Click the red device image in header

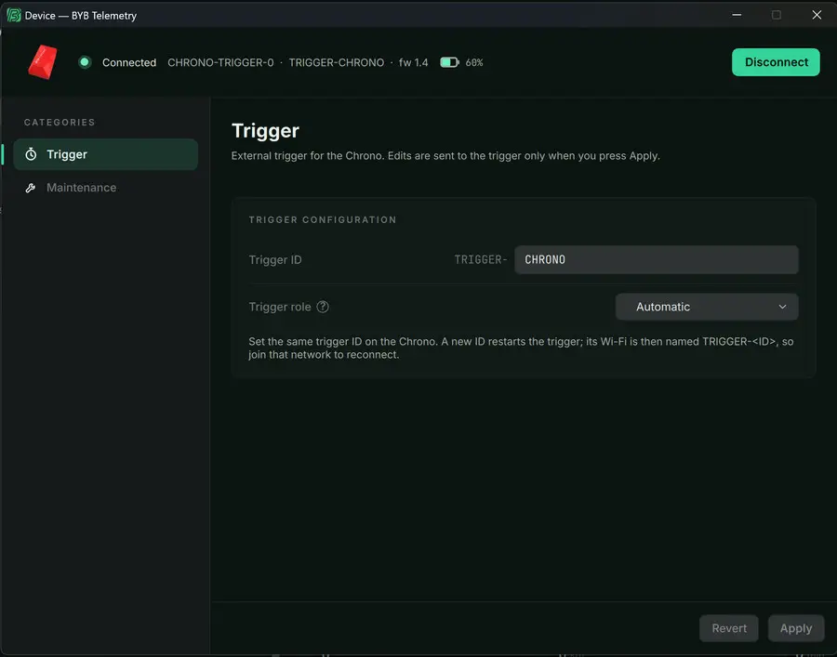point(43,62)
